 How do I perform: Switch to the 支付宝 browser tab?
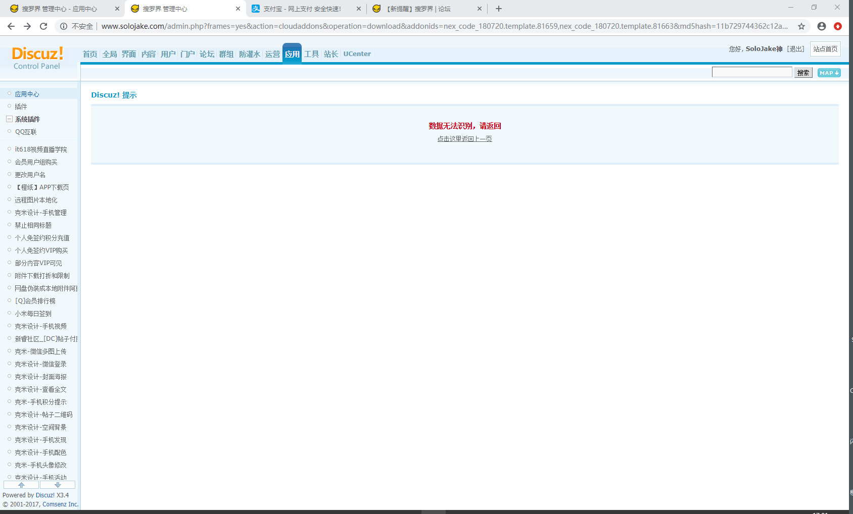click(x=302, y=9)
